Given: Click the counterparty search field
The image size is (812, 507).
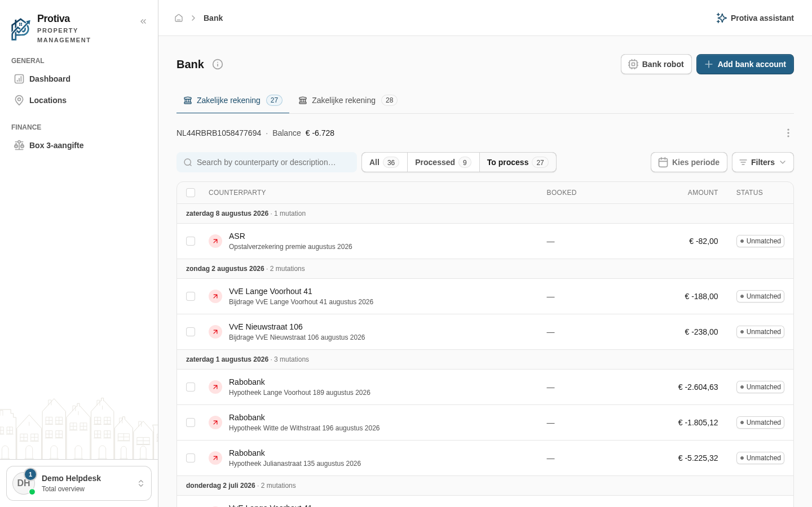Looking at the screenshot, I should tap(267, 162).
